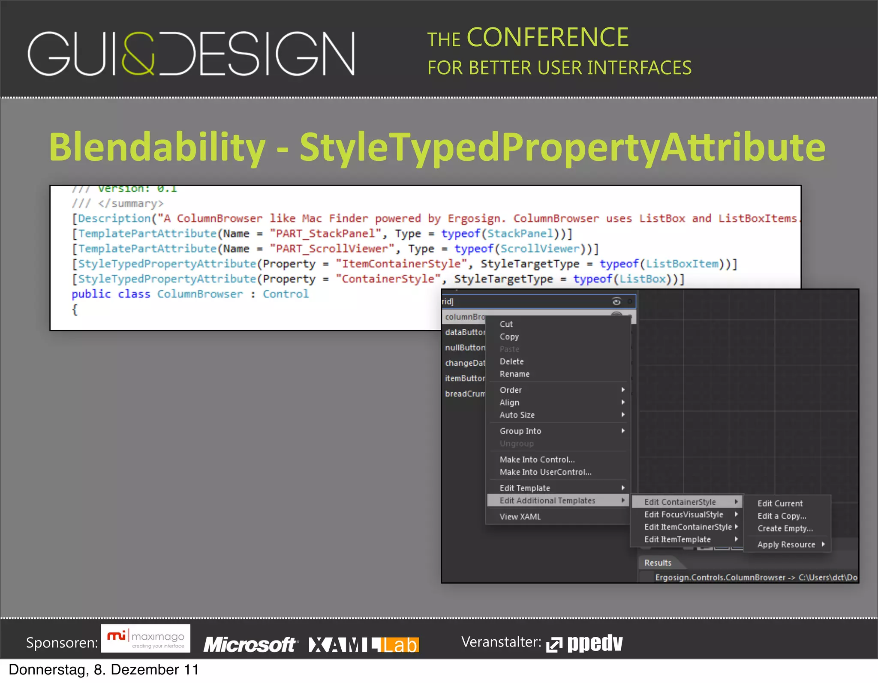Click the '/// </summary>' comment line
The height and width of the screenshot is (683, 878).
[x=117, y=203]
